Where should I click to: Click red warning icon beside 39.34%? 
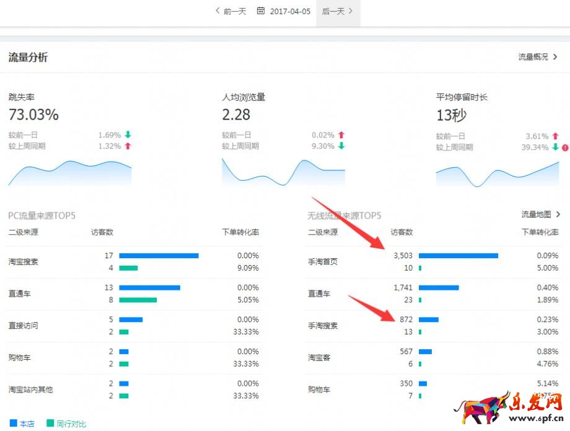pos(564,147)
